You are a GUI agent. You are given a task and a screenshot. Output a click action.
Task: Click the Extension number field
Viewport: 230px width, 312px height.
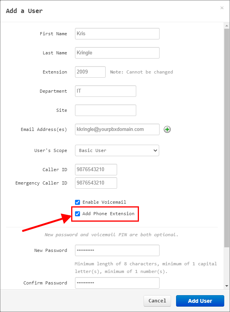click(90, 72)
